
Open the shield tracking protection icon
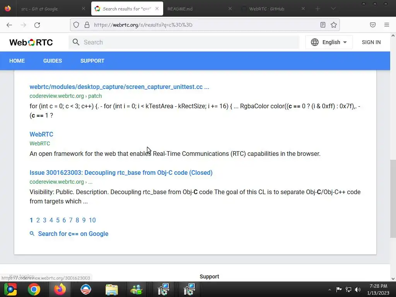coord(76,25)
